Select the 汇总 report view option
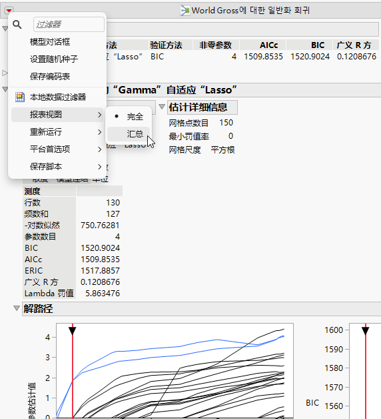 129,133
